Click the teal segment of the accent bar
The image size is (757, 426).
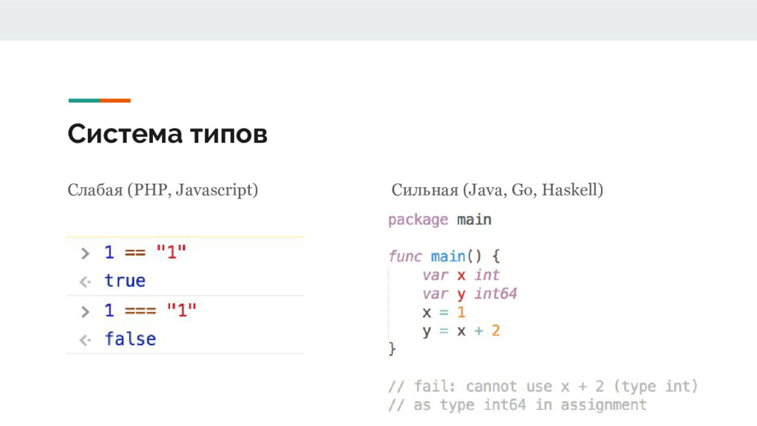(x=84, y=100)
